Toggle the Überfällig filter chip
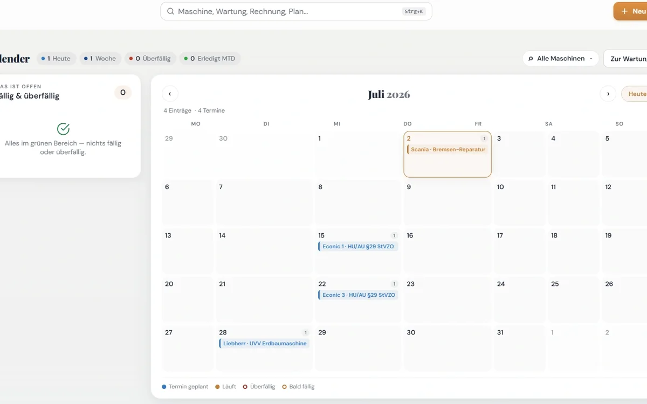 pyautogui.click(x=150, y=59)
